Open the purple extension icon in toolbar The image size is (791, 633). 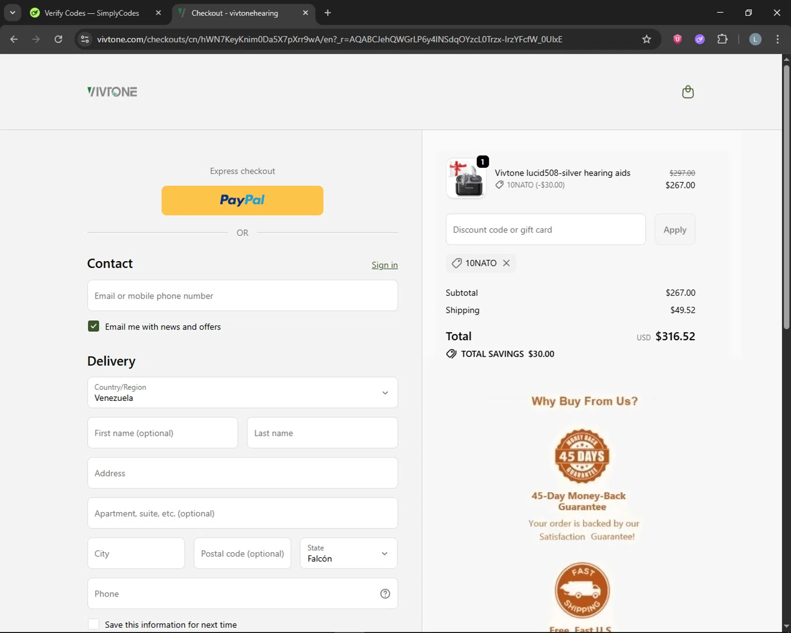pyautogui.click(x=700, y=39)
